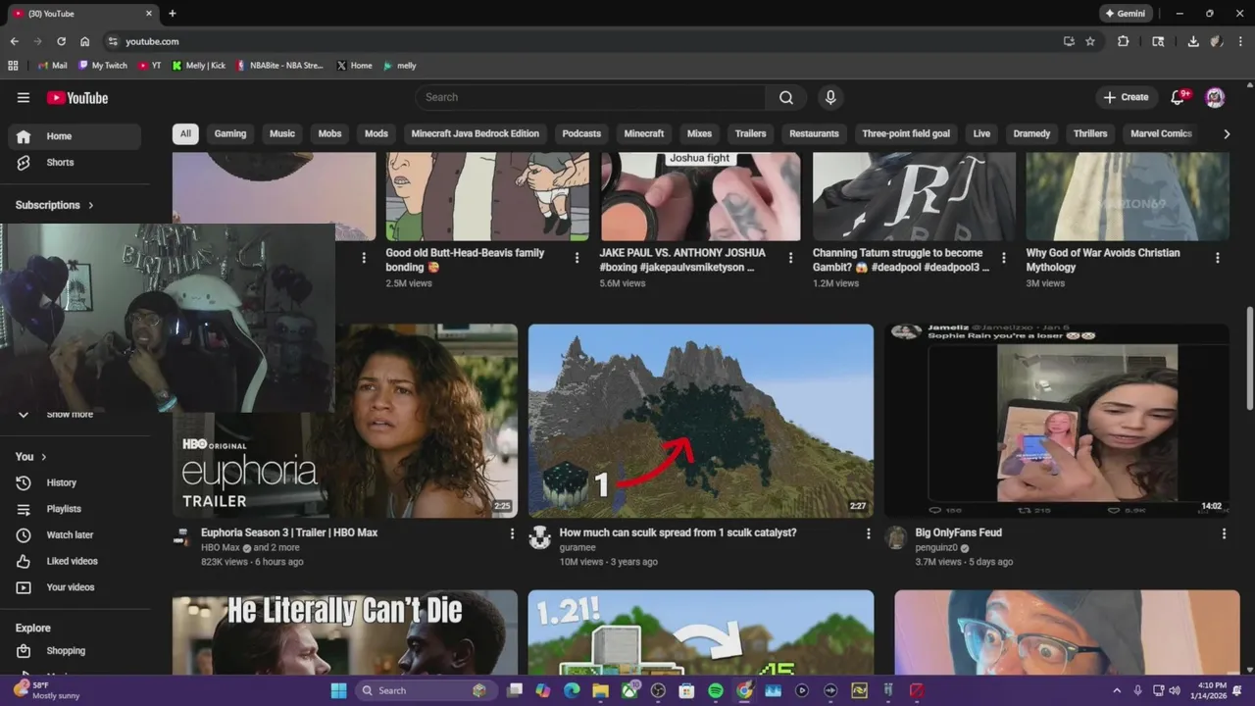Open the YouTube hamburger guide menu
Screen dimensions: 1255x706
tap(24, 97)
